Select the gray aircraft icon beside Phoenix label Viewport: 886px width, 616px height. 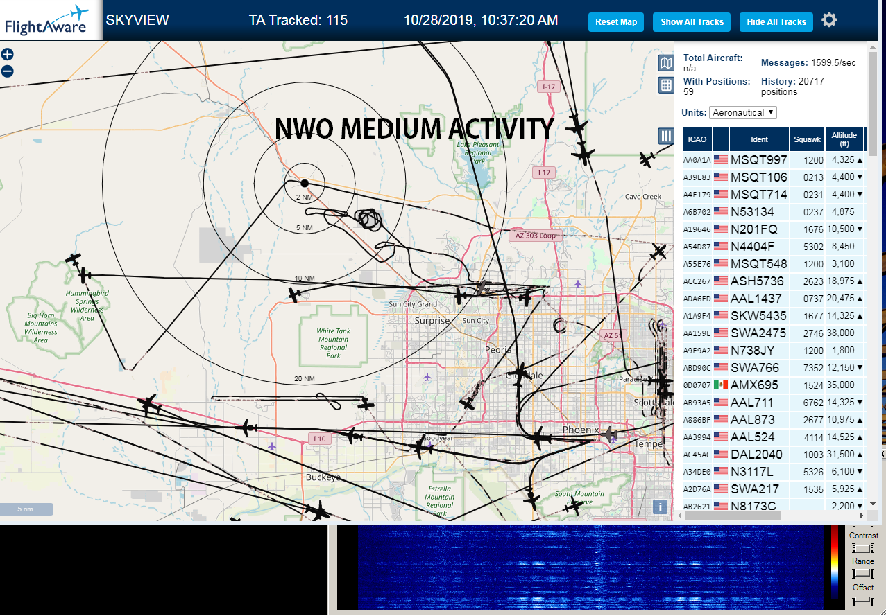click(x=610, y=435)
